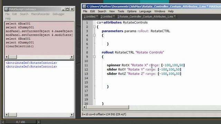The image size is (221, 124).
Task: Minimize the MAXScript Listener window
Action: pyautogui.click(x=63, y=9)
